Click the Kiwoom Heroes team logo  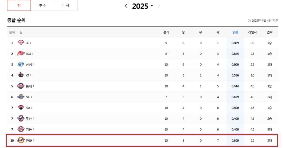pyautogui.click(x=21, y=129)
